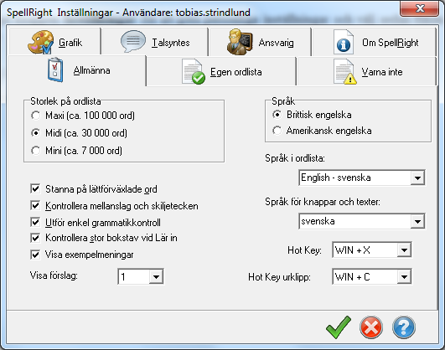Close the SpellRight settings window
This screenshot has width=445, height=350.
(419, 8)
